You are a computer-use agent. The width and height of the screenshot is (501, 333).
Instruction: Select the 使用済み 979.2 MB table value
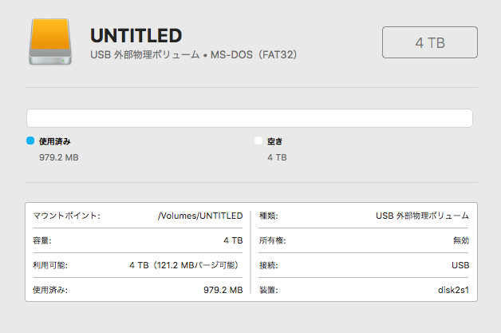pyautogui.click(x=223, y=290)
